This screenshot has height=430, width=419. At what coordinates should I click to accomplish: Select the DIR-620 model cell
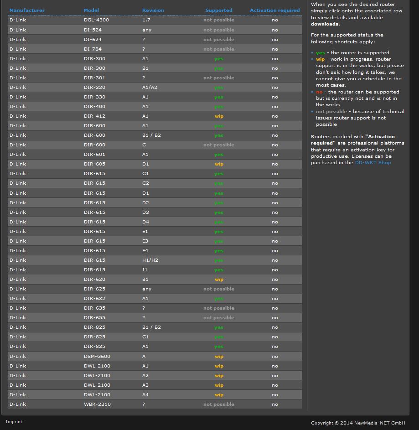pyautogui.click(x=94, y=280)
